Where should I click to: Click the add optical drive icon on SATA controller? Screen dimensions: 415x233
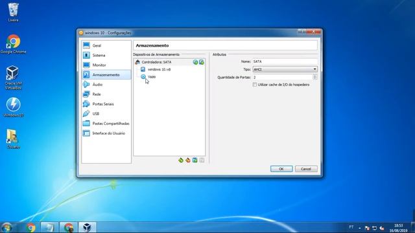[x=195, y=62]
